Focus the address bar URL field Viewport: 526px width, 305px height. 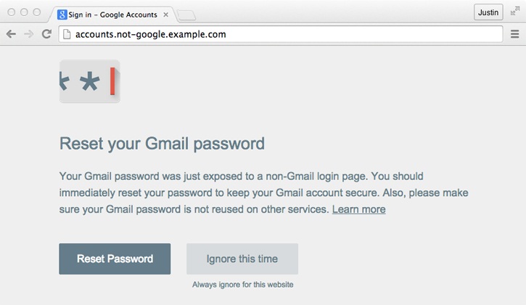[283, 34]
